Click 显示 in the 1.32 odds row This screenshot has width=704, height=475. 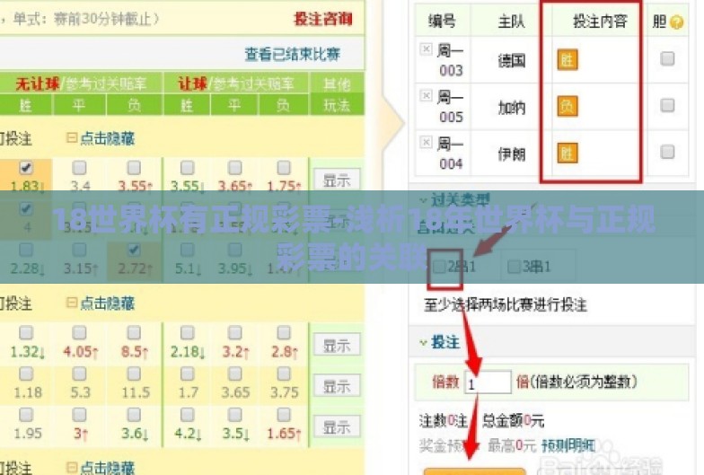(x=337, y=345)
